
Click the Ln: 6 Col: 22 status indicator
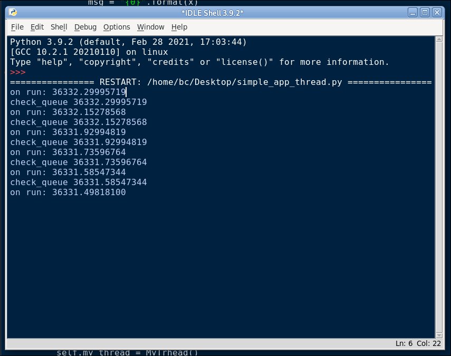(418, 343)
